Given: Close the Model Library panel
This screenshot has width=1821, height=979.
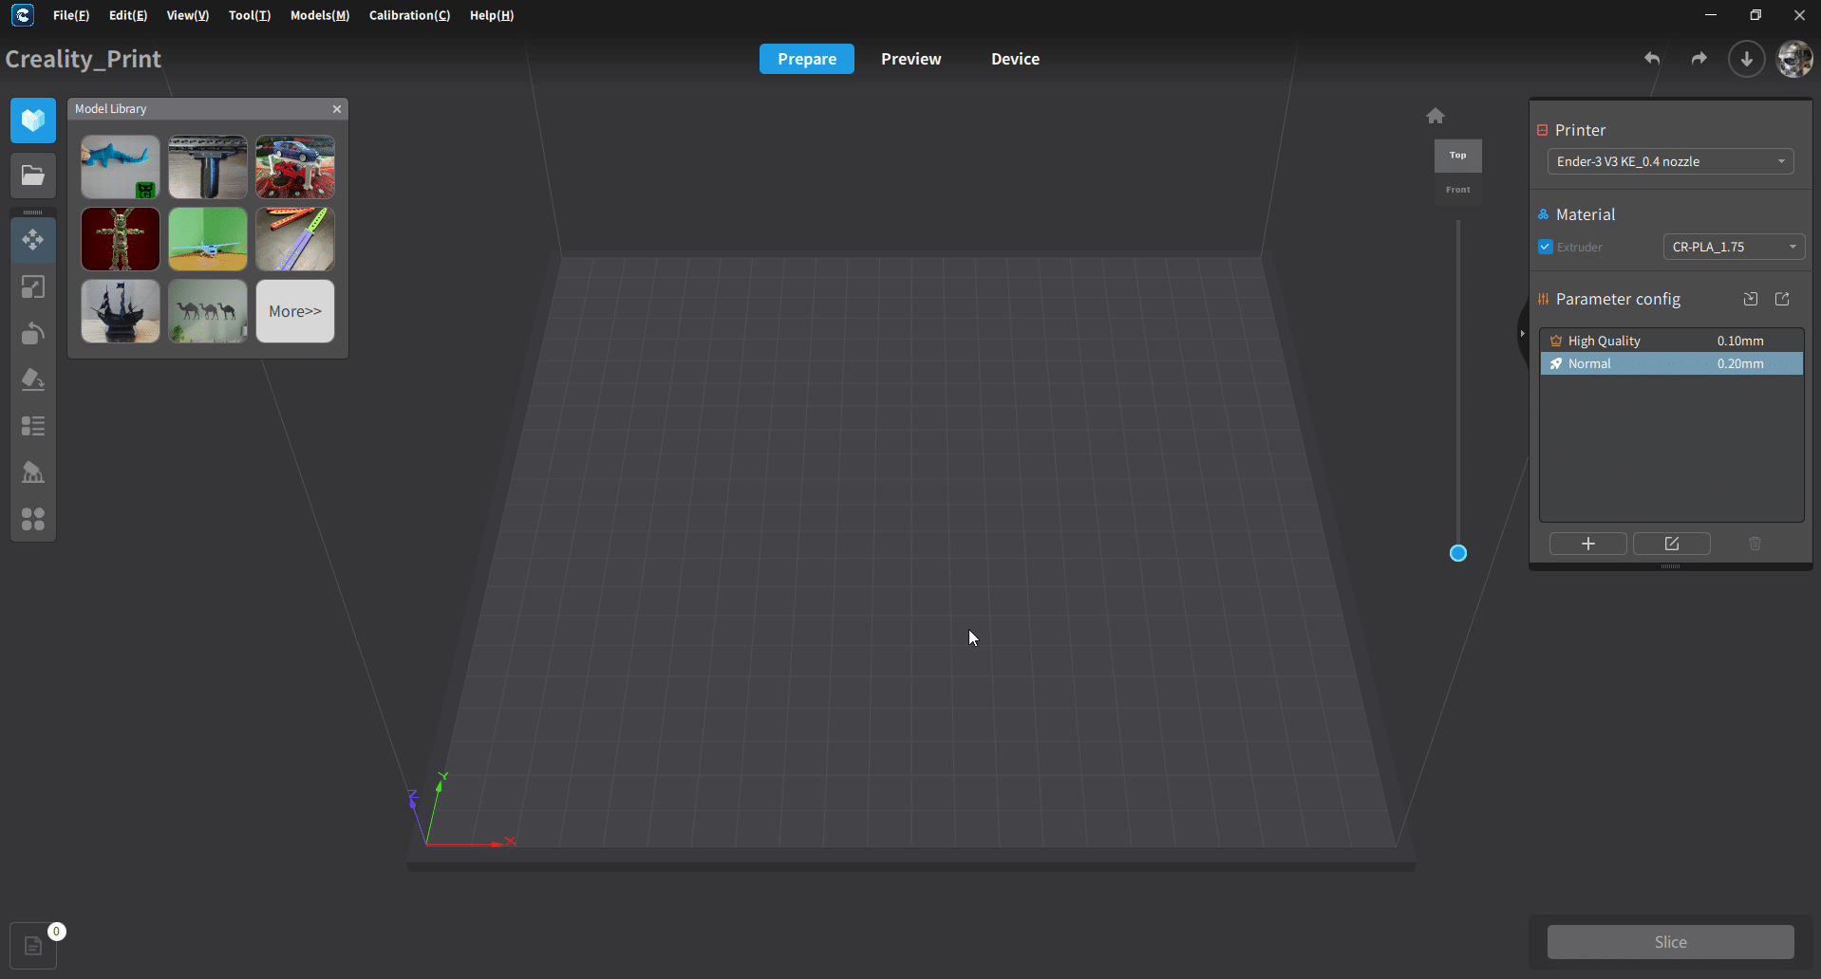Looking at the screenshot, I should click(x=337, y=109).
